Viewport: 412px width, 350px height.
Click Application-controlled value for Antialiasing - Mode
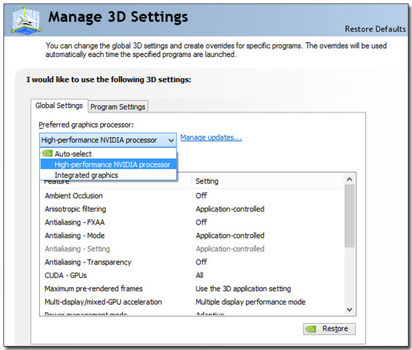pos(230,236)
